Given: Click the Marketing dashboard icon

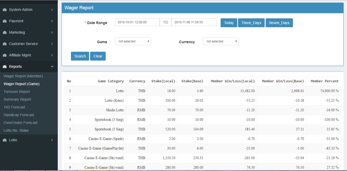Looking at the screenshot, I should (x=5, y=32).
